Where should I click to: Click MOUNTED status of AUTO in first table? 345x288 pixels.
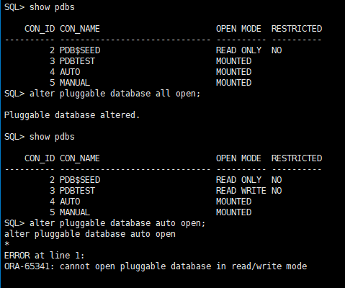click(x=234, y=72)
